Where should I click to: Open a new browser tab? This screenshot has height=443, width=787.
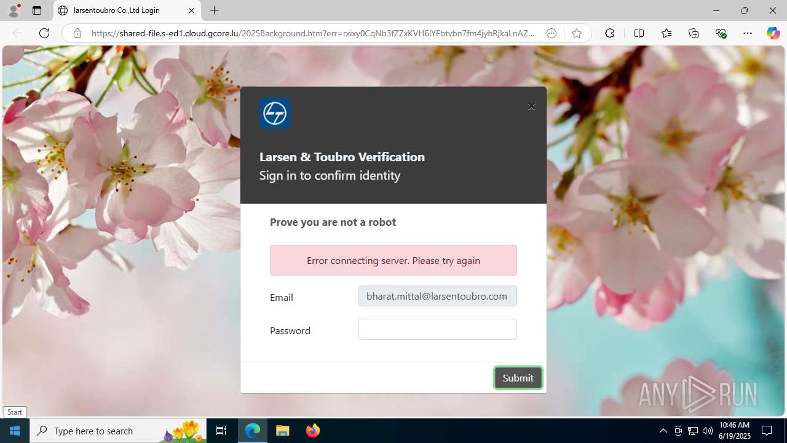coord(214,10)
